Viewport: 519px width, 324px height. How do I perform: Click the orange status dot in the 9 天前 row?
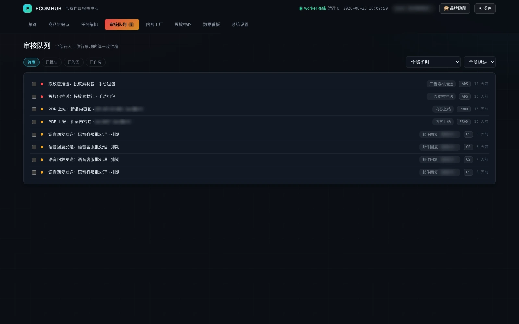tap(42, 134)
